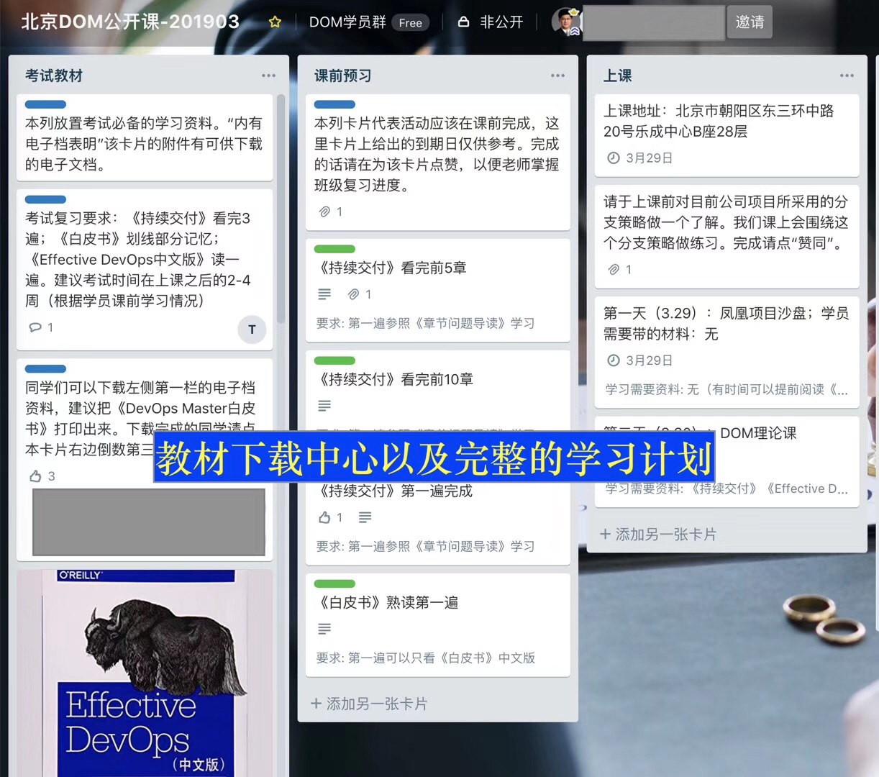Click the lock icon next to 非公开
The image size is (879, 777).
tap(464, 22)
